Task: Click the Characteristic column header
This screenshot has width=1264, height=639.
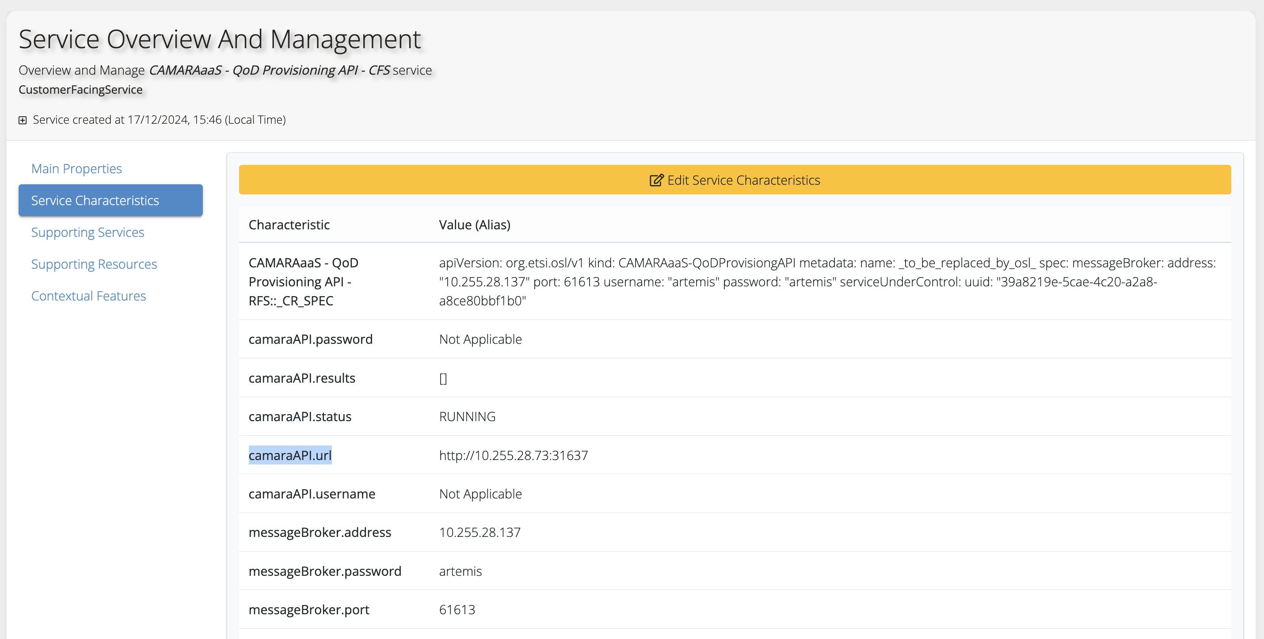Action: [289, 225]
